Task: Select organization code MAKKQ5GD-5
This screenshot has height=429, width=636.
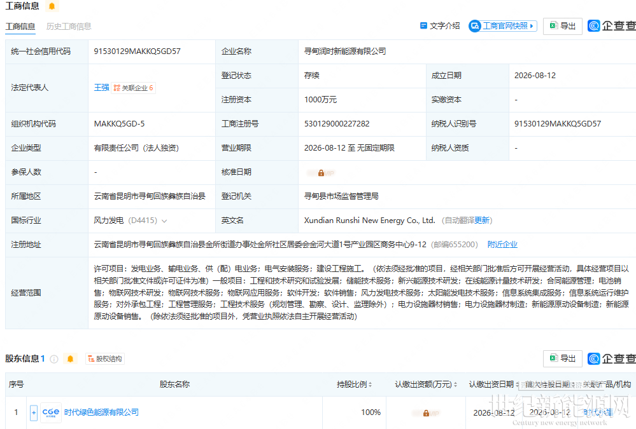Action: click(119, 123)
